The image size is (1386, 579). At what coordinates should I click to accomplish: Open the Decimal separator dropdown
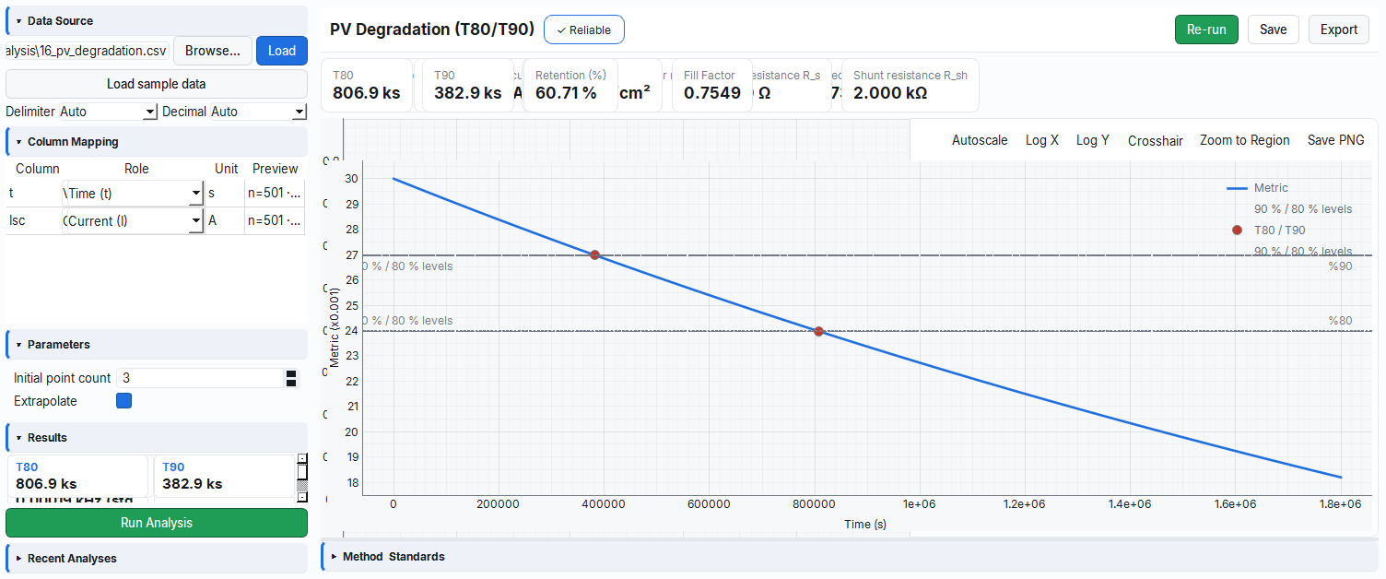(259, 112)
